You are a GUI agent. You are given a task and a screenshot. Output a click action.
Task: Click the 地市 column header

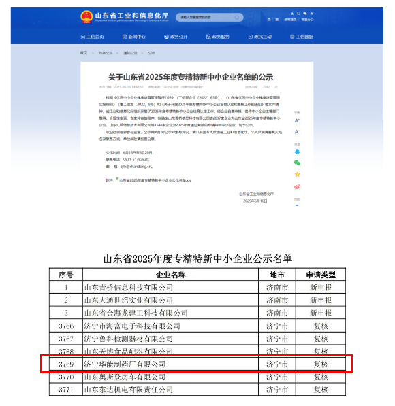pos(277,275)
